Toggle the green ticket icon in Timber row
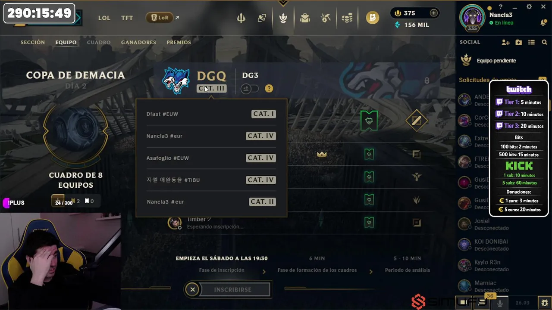The height and width of the screenshot is (310, 552). [x=369, y=222]
